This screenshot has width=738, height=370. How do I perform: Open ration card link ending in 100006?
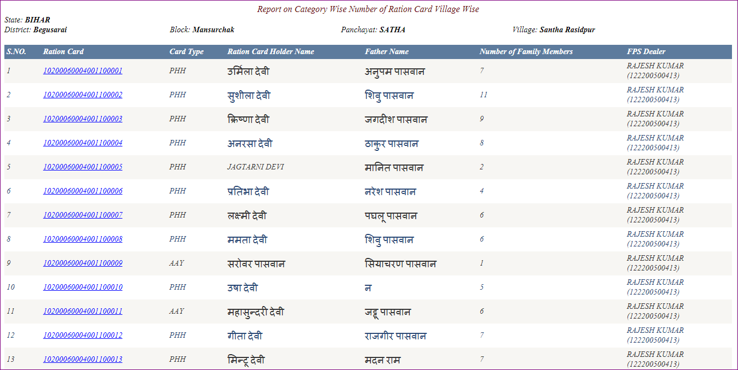(83, 191)
